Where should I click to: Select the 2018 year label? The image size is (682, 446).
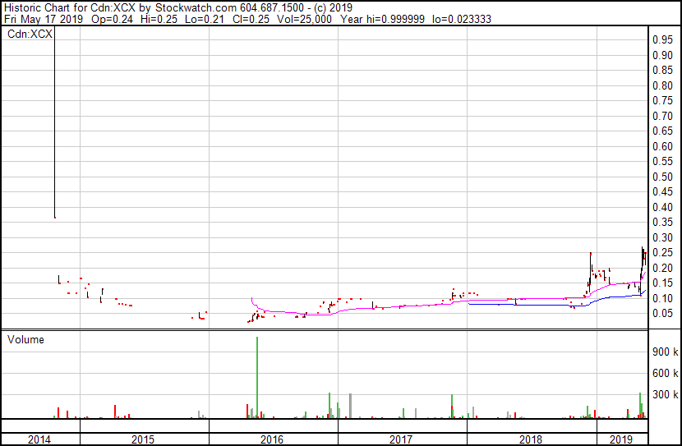click(x=531, y=439)
